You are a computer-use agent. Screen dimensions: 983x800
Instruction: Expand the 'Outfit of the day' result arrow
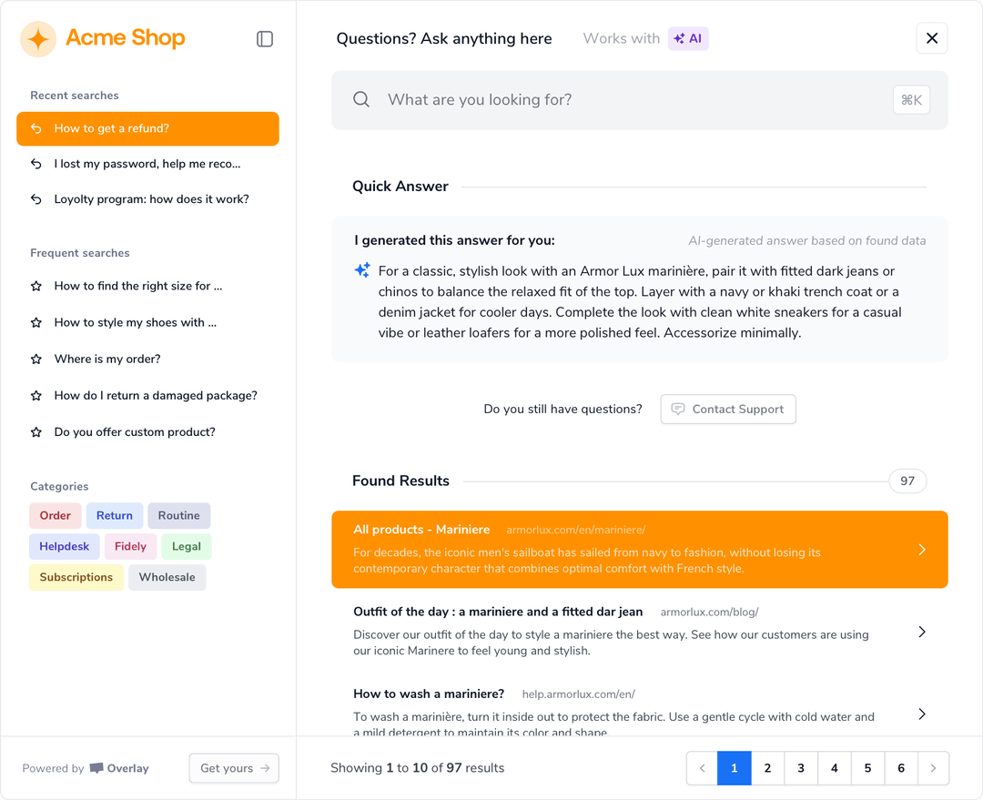point(922,632)
